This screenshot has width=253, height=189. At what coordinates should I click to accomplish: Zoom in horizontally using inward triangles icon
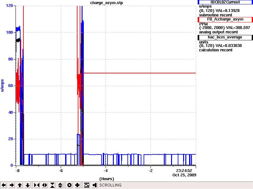pyautogui.click(x=37, y=185)
